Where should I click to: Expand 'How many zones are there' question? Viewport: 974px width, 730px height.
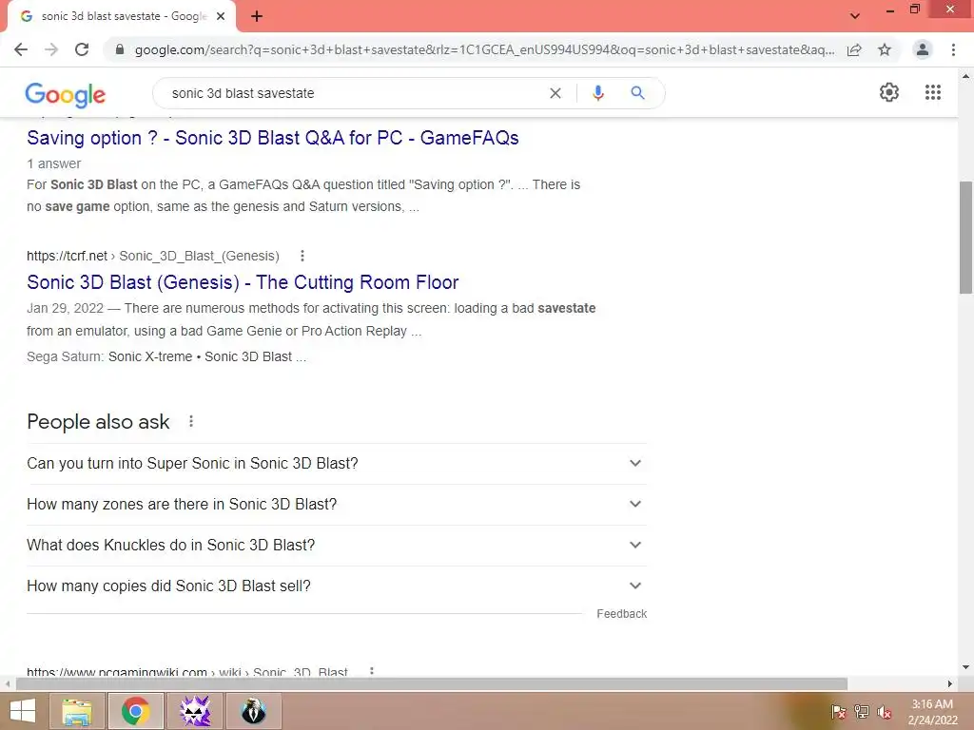337,505
